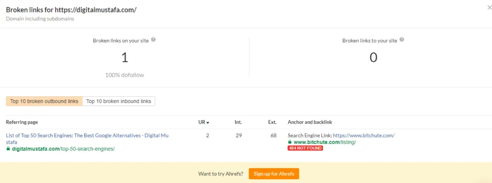Screen dimensions: 492x183
Task: Click the green lock icon before digitalmustafa.com URL
Action: click(8, 149)
